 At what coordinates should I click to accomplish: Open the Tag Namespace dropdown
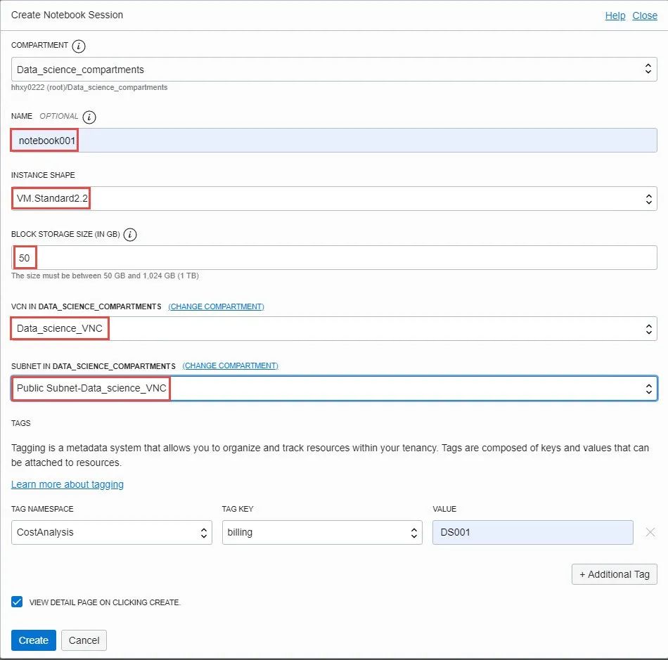[x=112, y=533]
